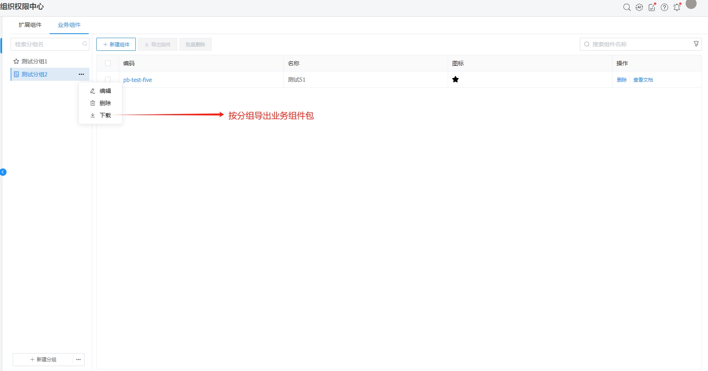This screenshot has height=371, width=708.
Task: Open the notification bell
Action: tap(677, 7)
